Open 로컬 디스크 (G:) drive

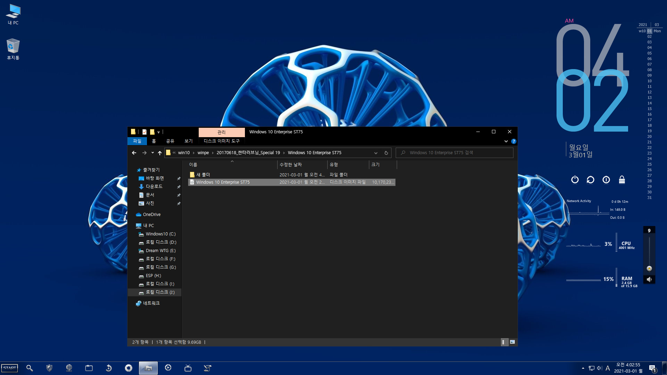[x=161, y=267]
